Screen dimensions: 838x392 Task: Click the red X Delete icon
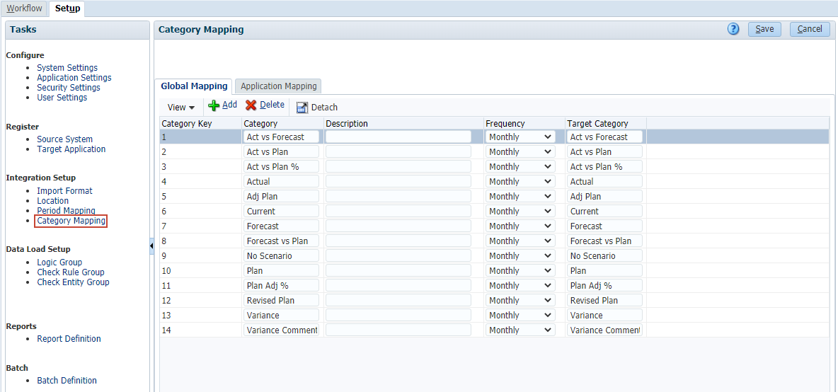pyautogui.click(x=251, y=105)
